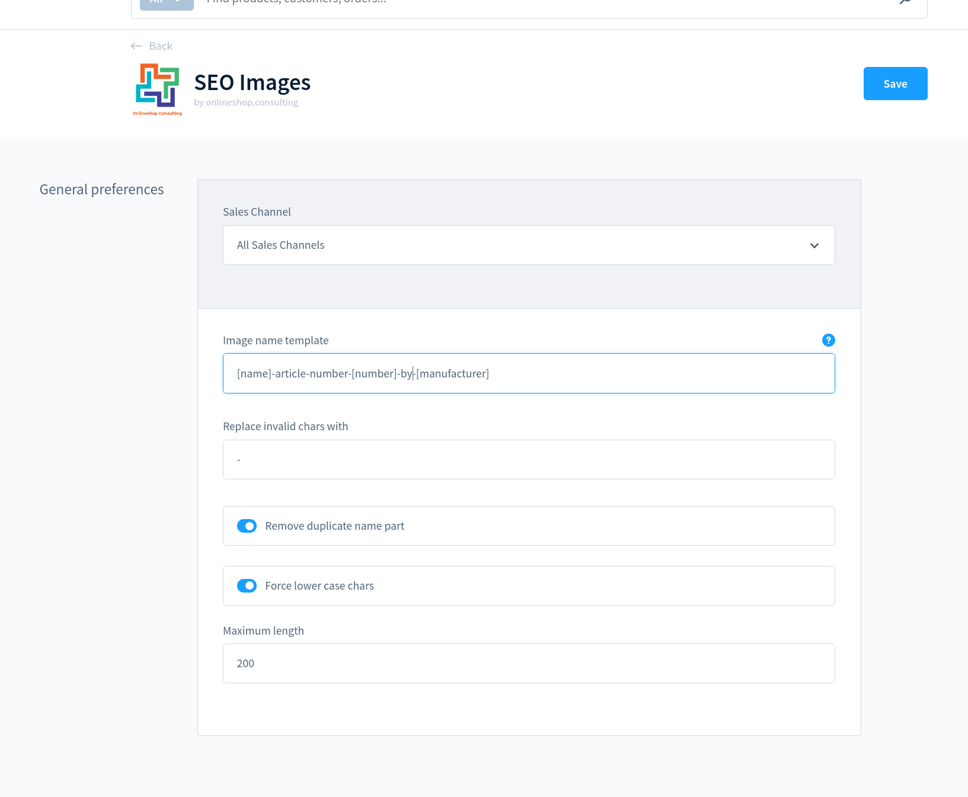
Task: Open the image name template help icon
Action: pyautogui.click(x=829, y=340)
